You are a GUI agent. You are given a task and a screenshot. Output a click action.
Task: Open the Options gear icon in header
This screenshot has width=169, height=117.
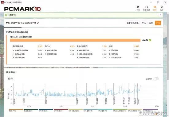coord(161,7)
